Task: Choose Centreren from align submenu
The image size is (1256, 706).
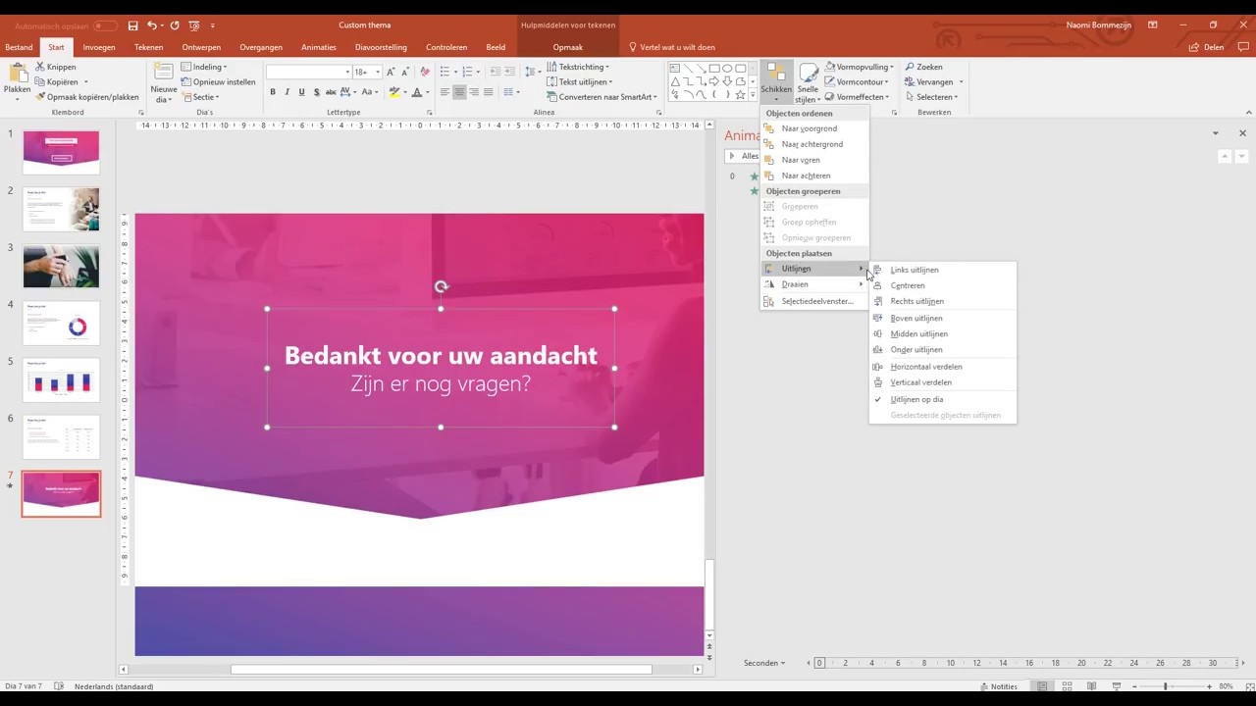Action: 908,285
